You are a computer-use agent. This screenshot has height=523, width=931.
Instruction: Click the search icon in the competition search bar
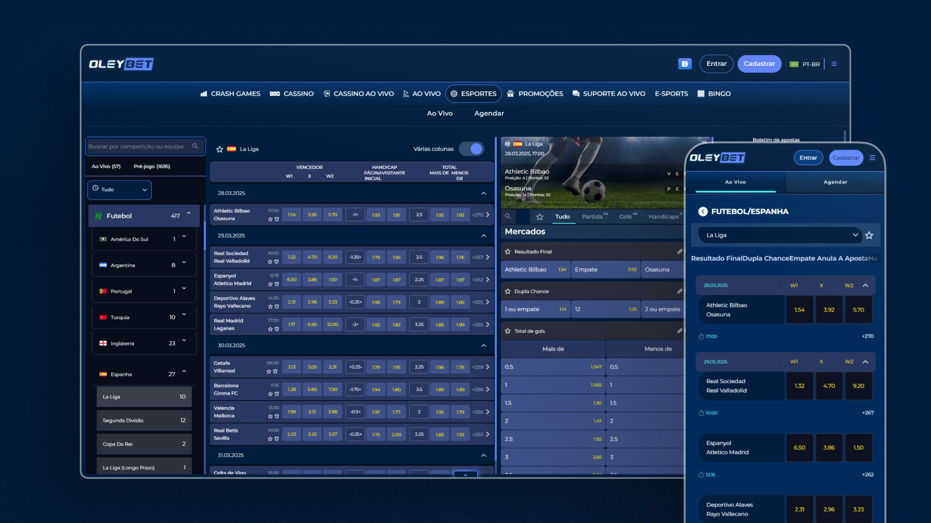196,146
